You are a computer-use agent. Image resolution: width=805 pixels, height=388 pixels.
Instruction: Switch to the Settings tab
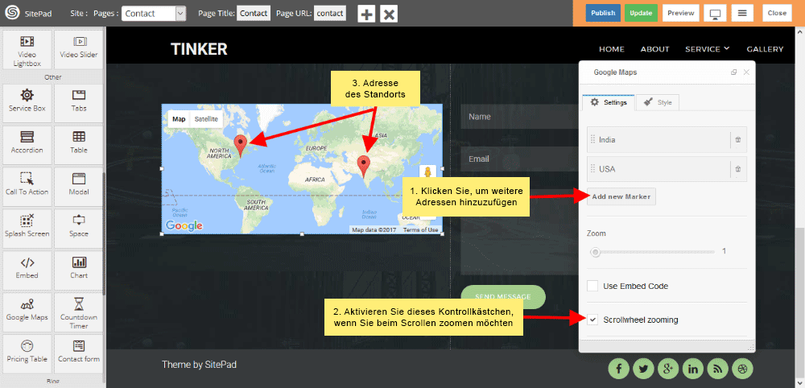[x=609, y=102]
